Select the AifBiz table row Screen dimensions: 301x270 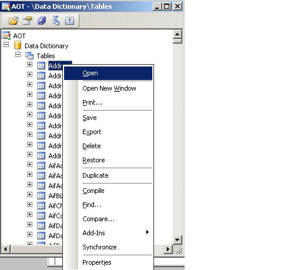tap(55, 196)
